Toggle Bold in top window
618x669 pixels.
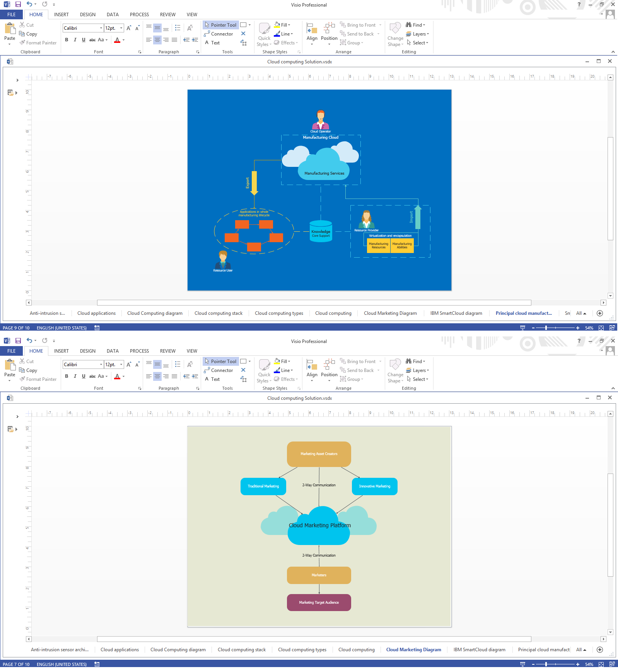67,40
